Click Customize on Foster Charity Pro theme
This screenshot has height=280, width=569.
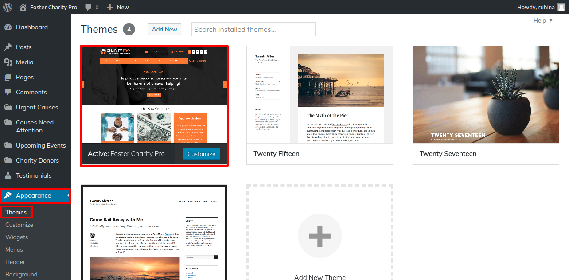click(x=201, y=154)
